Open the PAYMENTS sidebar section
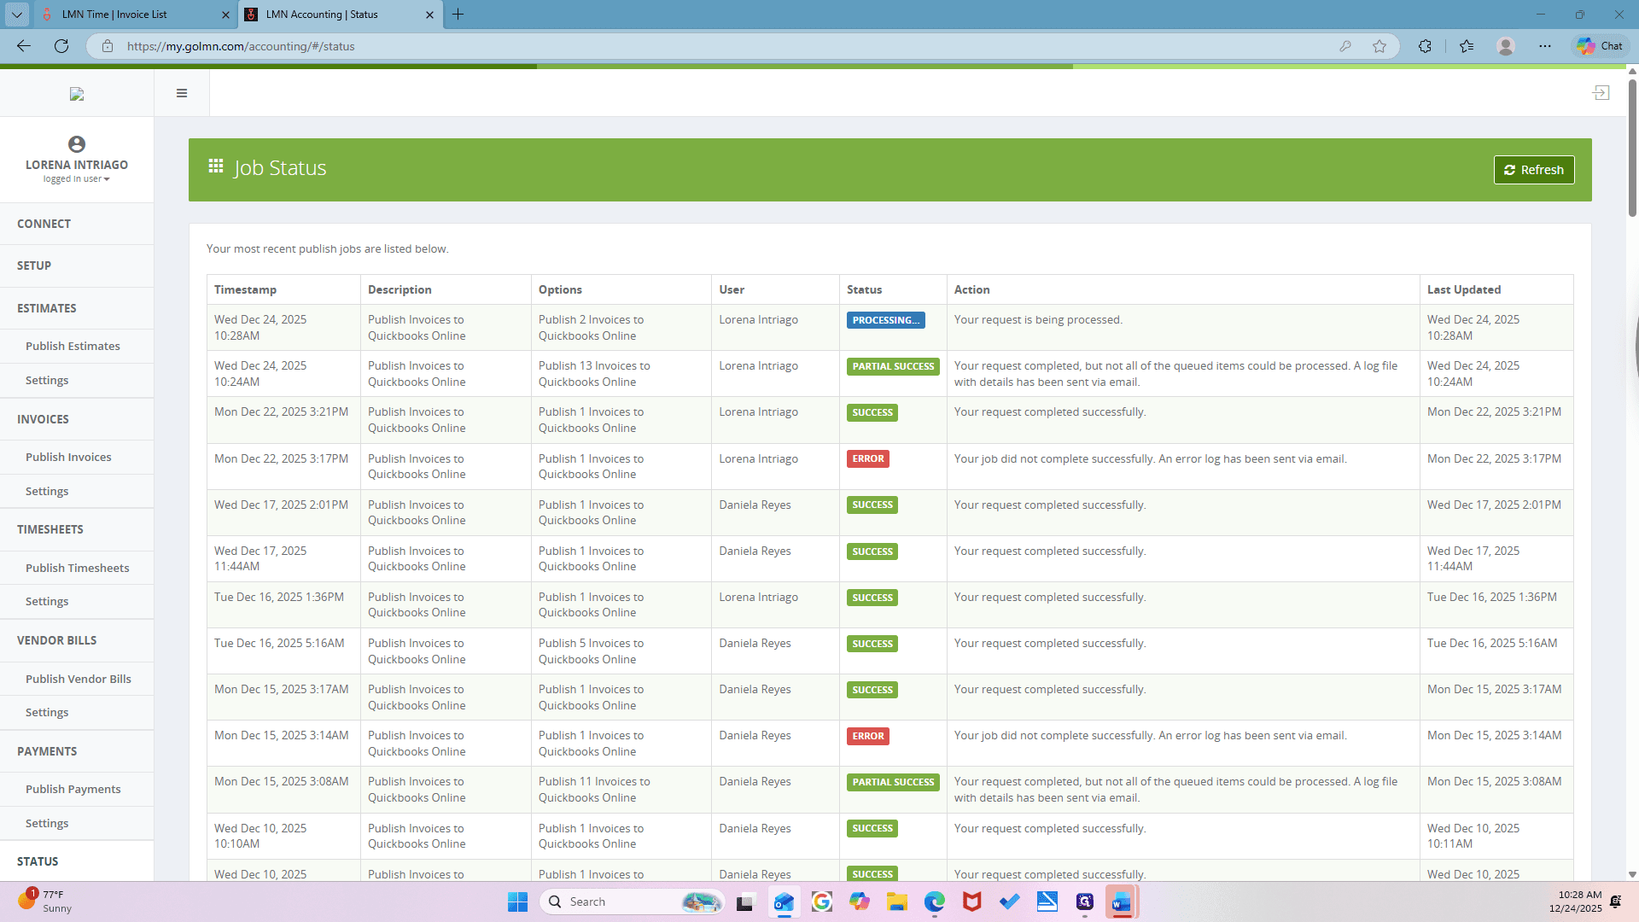This screenshot has width=1639, height=922. coord(77,751)
